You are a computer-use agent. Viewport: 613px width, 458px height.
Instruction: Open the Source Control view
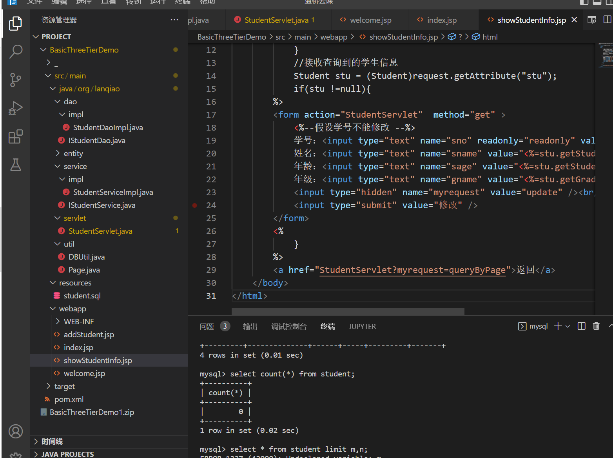pyautogui.click(x=16, y=80)
